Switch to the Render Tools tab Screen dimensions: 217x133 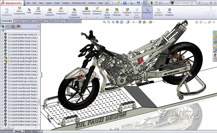pos(55,21)
